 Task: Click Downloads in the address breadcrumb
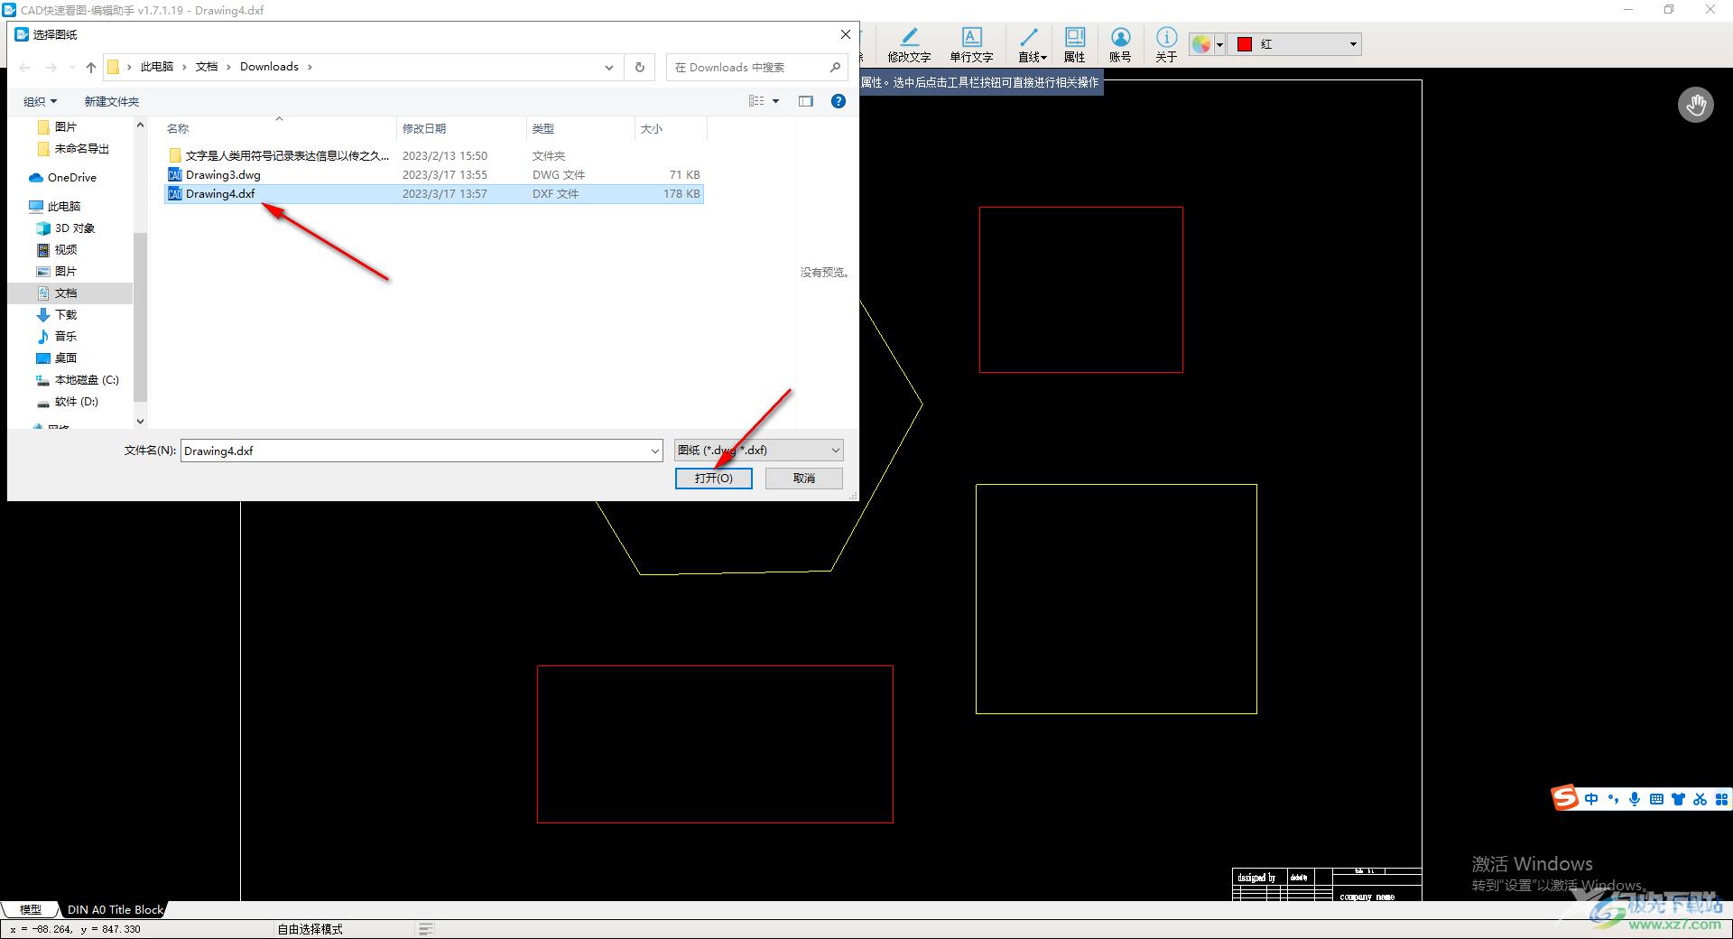coord(269,67)
